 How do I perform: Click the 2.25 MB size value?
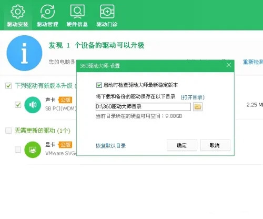point(255,105)
